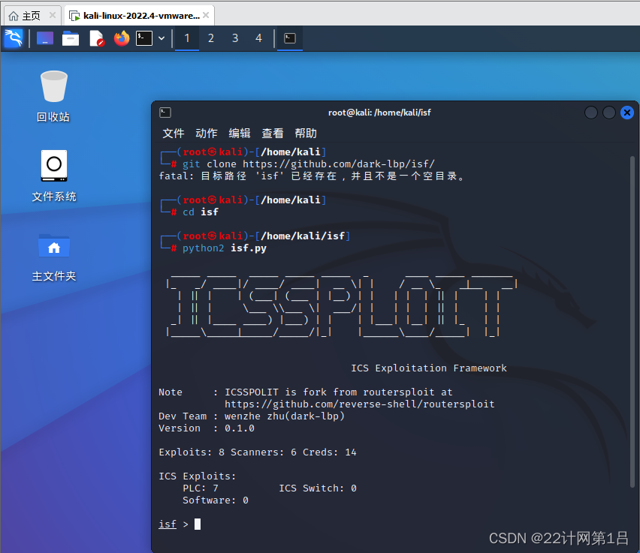Open the 动作 menu
640x553 pixels.
pos(206,133)
